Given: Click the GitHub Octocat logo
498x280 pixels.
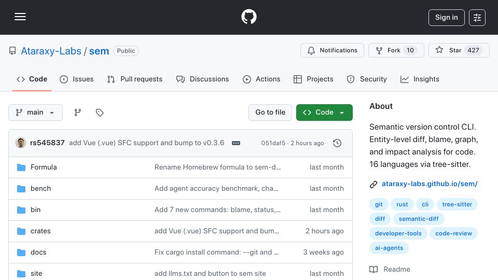Looking at the screenshot, I should [248, 17].
